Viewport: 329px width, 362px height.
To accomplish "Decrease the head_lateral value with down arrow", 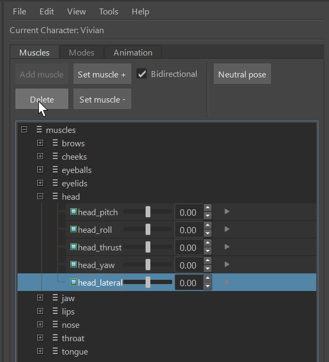I will tap(207, 287).
